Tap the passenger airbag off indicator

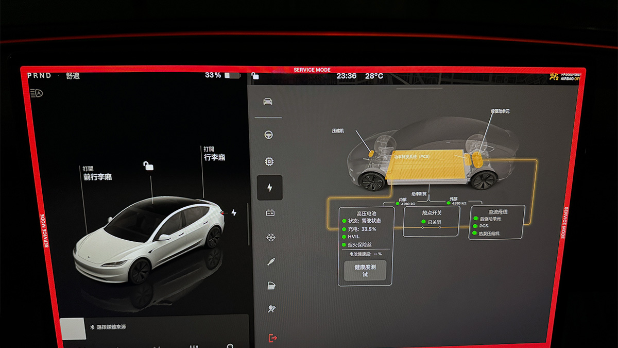pos(565,76)
